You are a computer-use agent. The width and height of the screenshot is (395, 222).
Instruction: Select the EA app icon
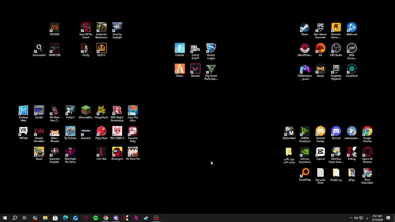(x=320, y=50)
